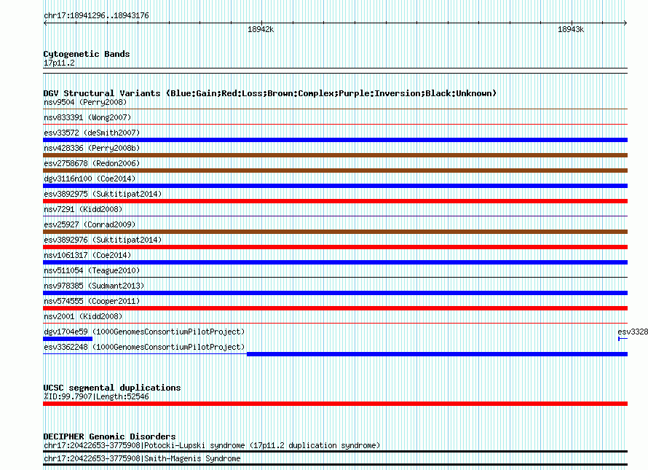Click the DGV Structural Variants track title
This screenshot has width=648, height=470.
point(270,93)
